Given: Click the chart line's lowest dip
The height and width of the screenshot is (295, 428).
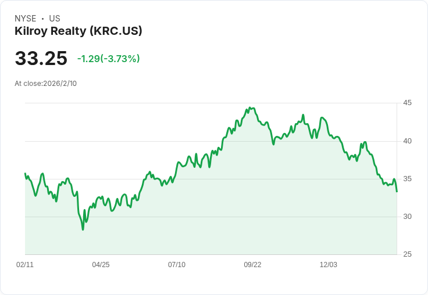Looking at the screenshot, I should [x=83, y=229].
